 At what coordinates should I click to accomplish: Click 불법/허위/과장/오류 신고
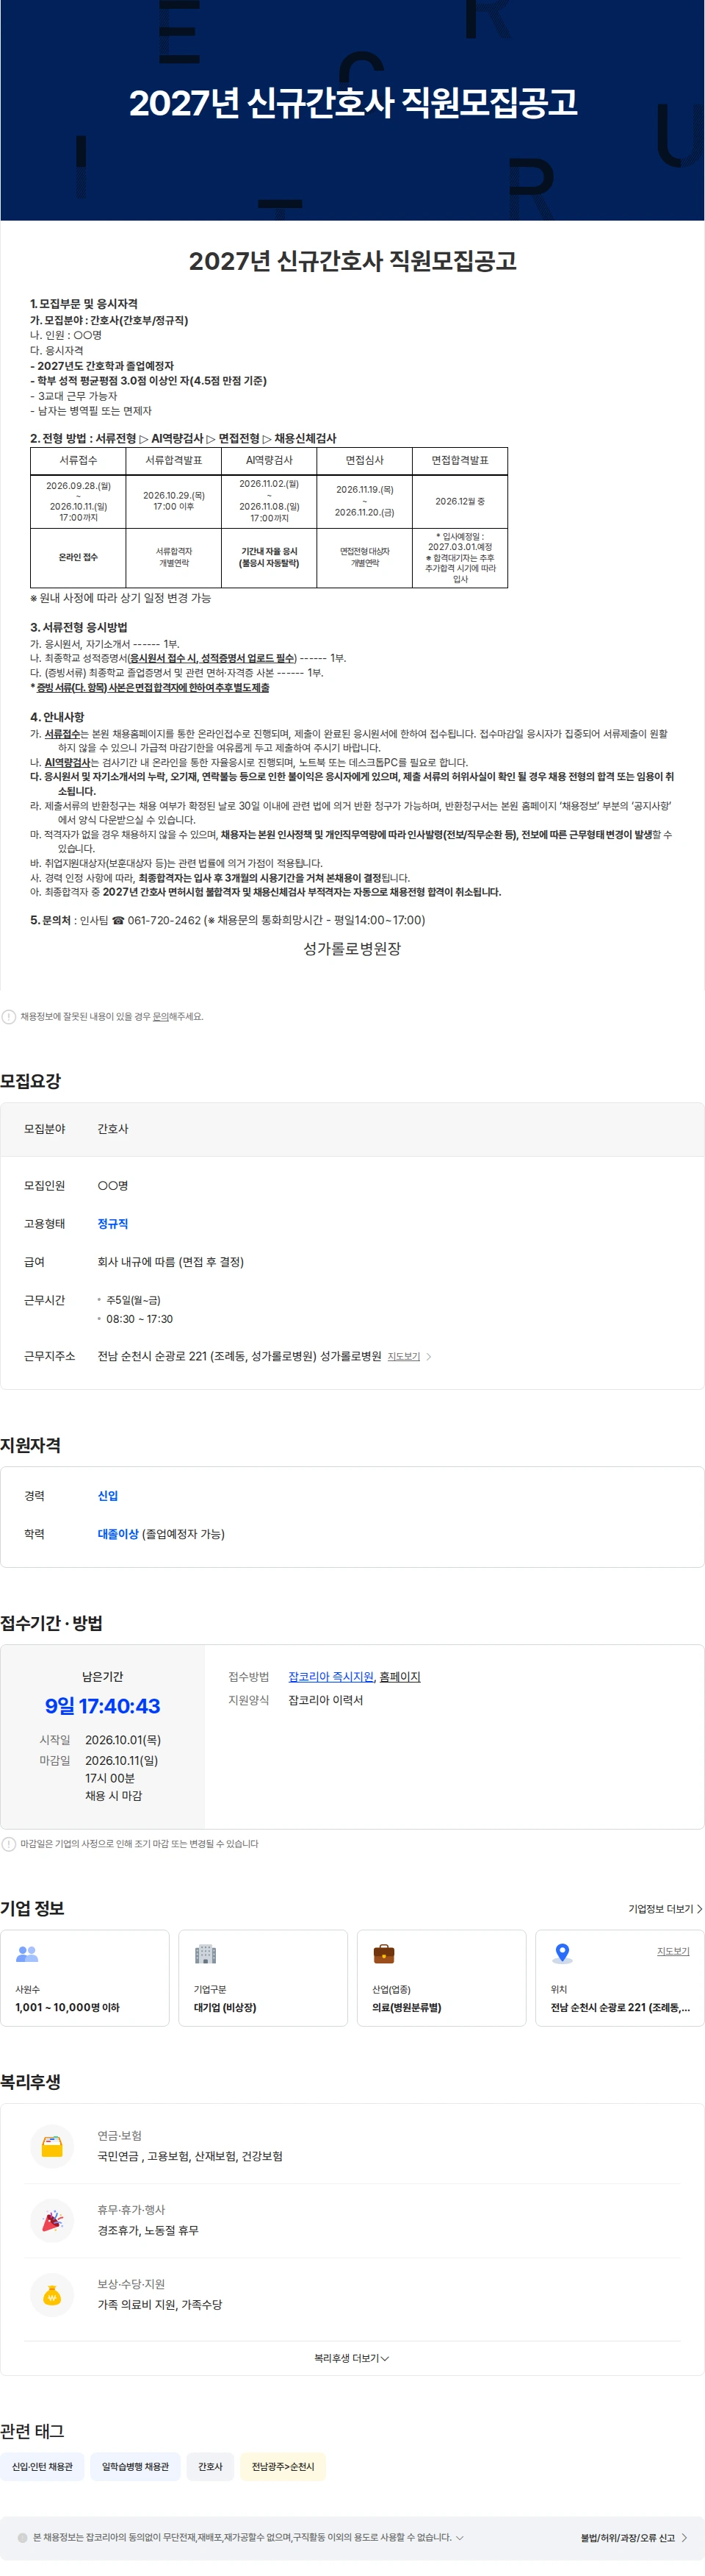[633, 2537]
